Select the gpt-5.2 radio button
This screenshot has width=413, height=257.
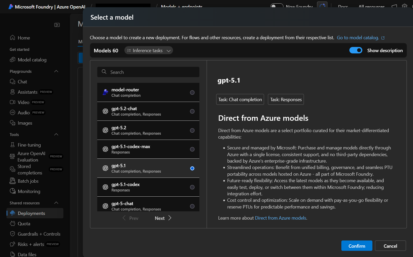pyautogui.click(x=192, y=130)
